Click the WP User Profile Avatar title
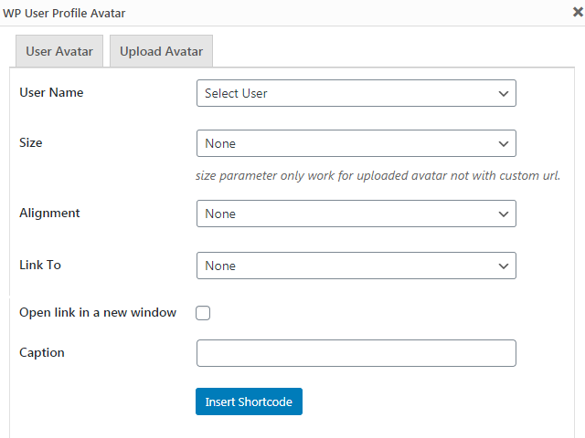585x438 pixels. tap(64, 14)
